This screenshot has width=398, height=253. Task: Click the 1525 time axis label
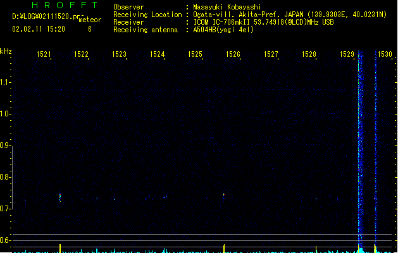point(195,54)
